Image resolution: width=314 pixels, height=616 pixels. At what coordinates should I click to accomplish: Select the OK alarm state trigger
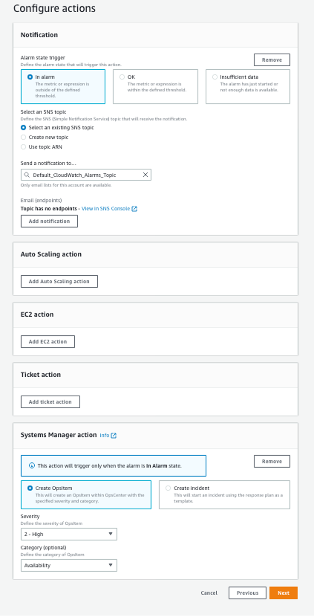pos(122,77)
